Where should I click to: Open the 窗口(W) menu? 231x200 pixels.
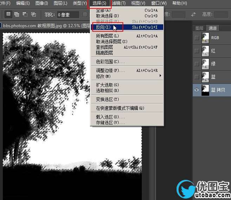(x=159, y=3)
